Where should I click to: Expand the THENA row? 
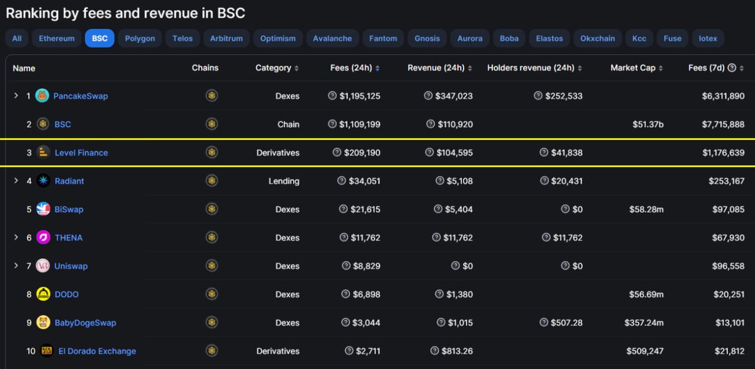click(x=16, y=237)
